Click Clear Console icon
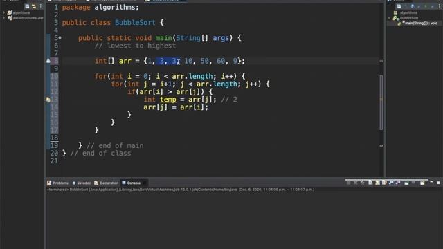The width and height of the screenshot is (443, 249). tap(370, 183)
